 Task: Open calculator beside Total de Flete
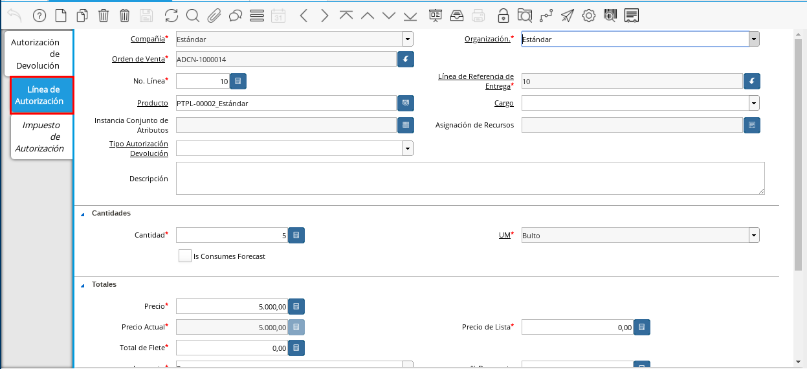[x=296, y=348]
